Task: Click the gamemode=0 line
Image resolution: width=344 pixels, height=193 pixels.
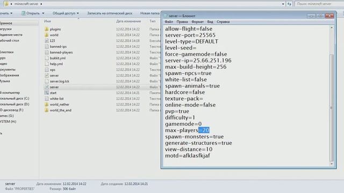Action: 183,124
